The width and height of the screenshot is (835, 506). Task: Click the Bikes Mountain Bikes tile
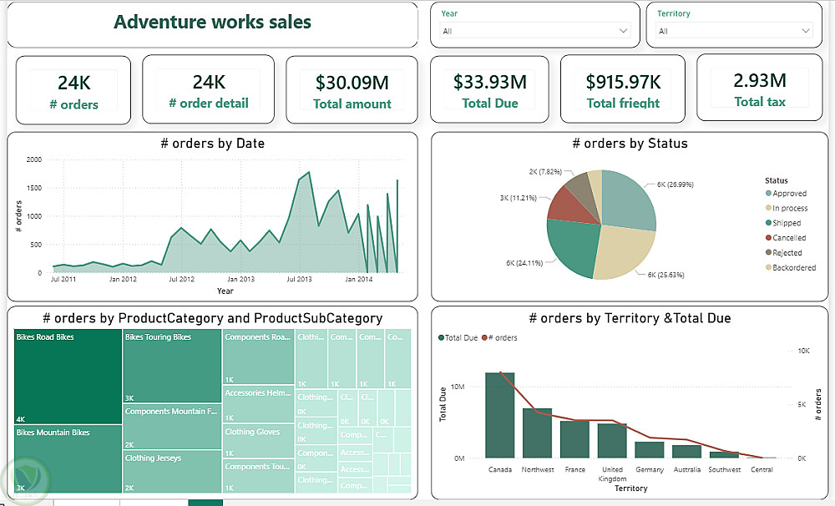68,459
